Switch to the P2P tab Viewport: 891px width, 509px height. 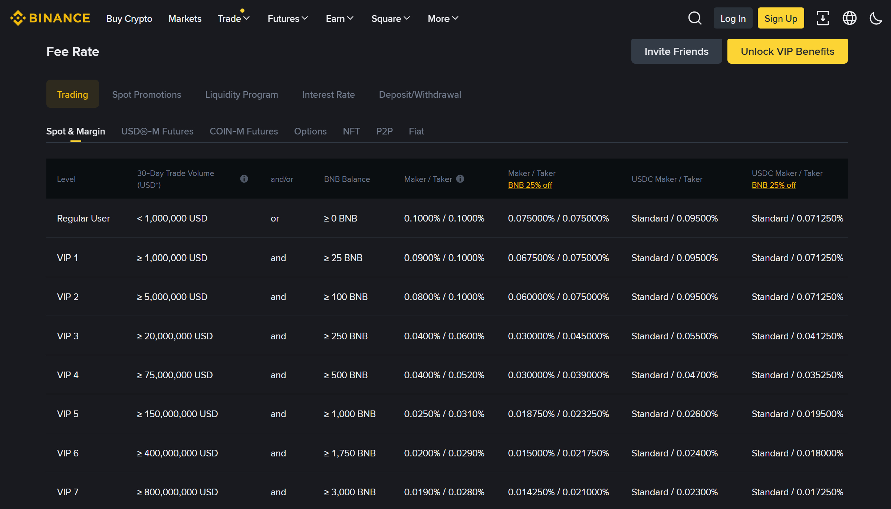[x=384, y=131]
